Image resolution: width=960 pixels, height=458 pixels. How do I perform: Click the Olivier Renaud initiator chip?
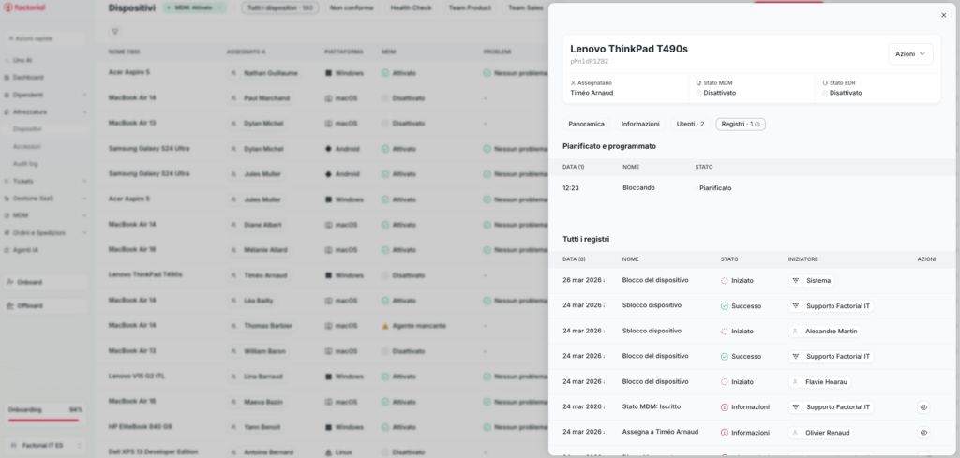pyautogui.click(x=821, y=433)
